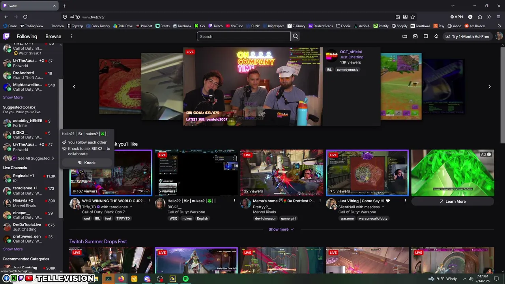Show more Firefox toolbar tools chevron

[x=489, y=17]
